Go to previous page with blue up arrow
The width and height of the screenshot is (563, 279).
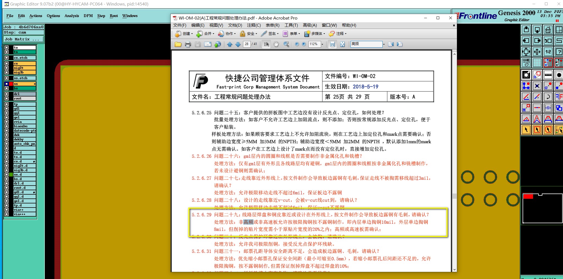(x=230, y=44)
